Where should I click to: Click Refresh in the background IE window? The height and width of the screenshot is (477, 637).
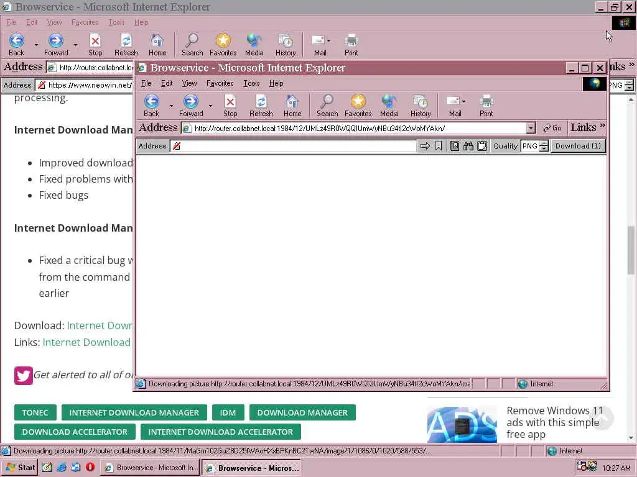pos(126,45)
